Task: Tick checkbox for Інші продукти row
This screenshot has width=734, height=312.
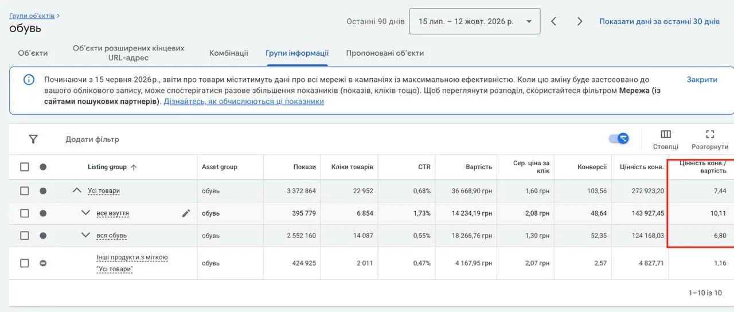Action: (x=25, y=263)
